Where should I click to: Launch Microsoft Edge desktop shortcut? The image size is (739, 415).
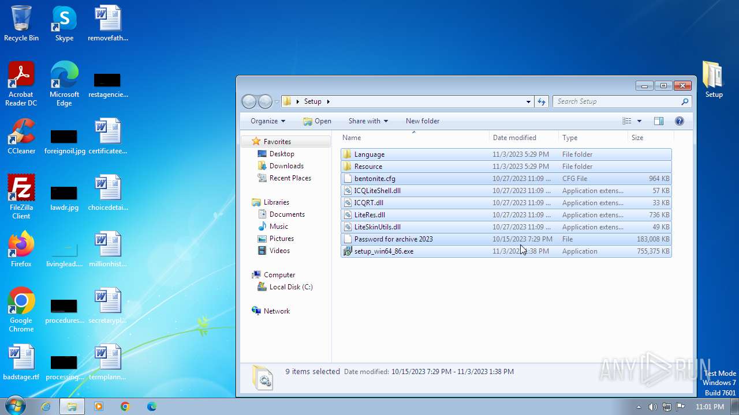click(64, 84)
